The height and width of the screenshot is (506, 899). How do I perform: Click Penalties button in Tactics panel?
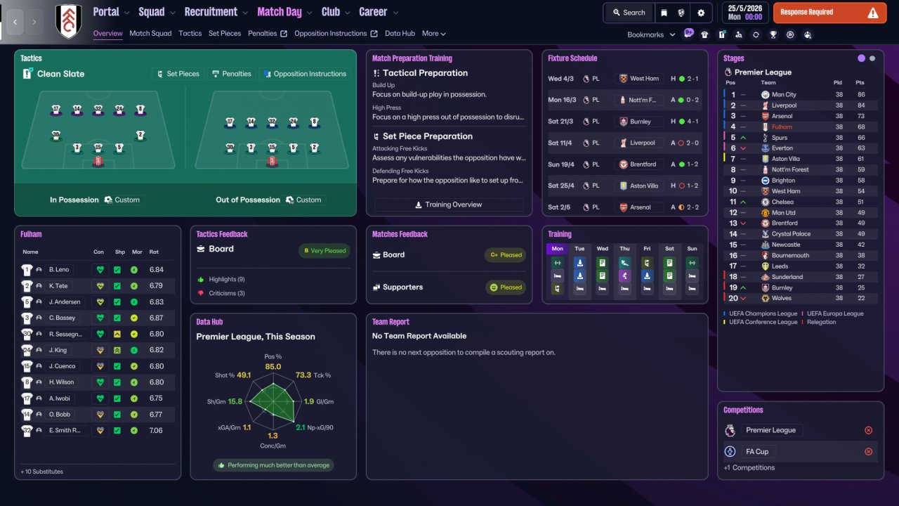tap(231, 74)
